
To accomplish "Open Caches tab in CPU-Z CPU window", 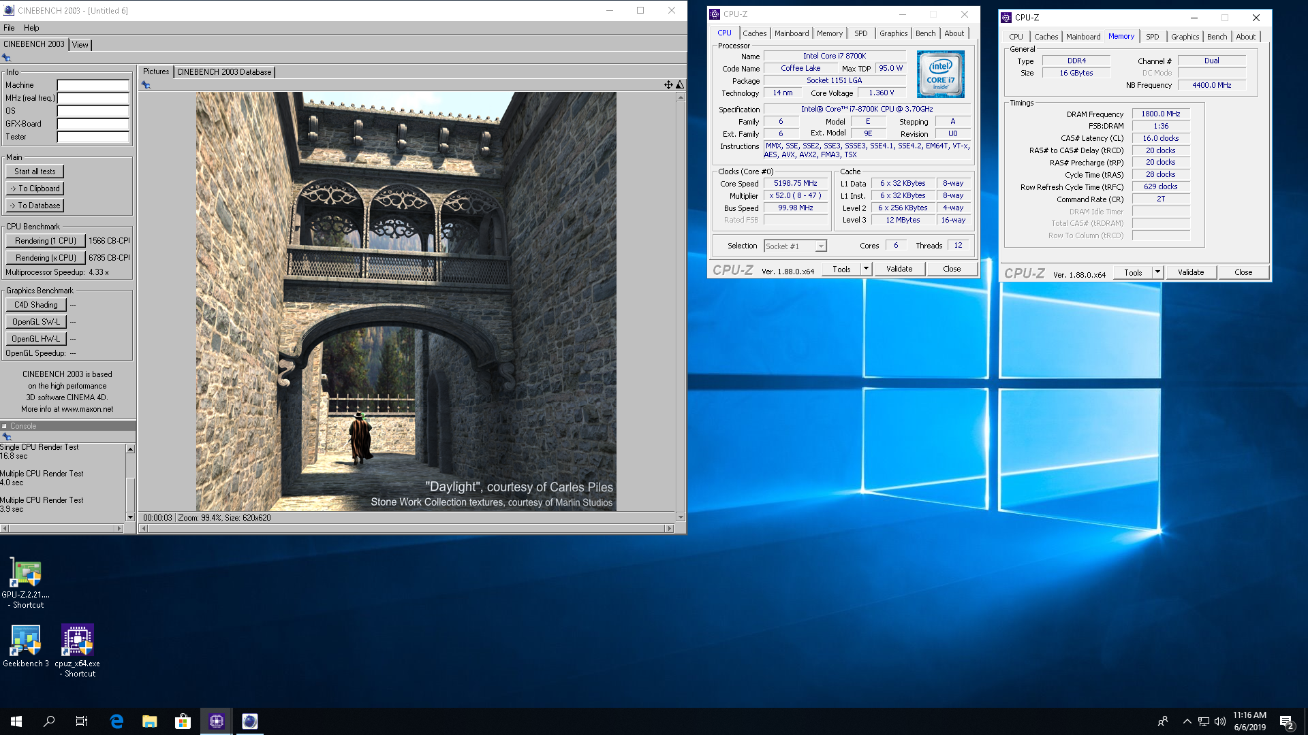I will pyautogui.click(x=754, y=33).
